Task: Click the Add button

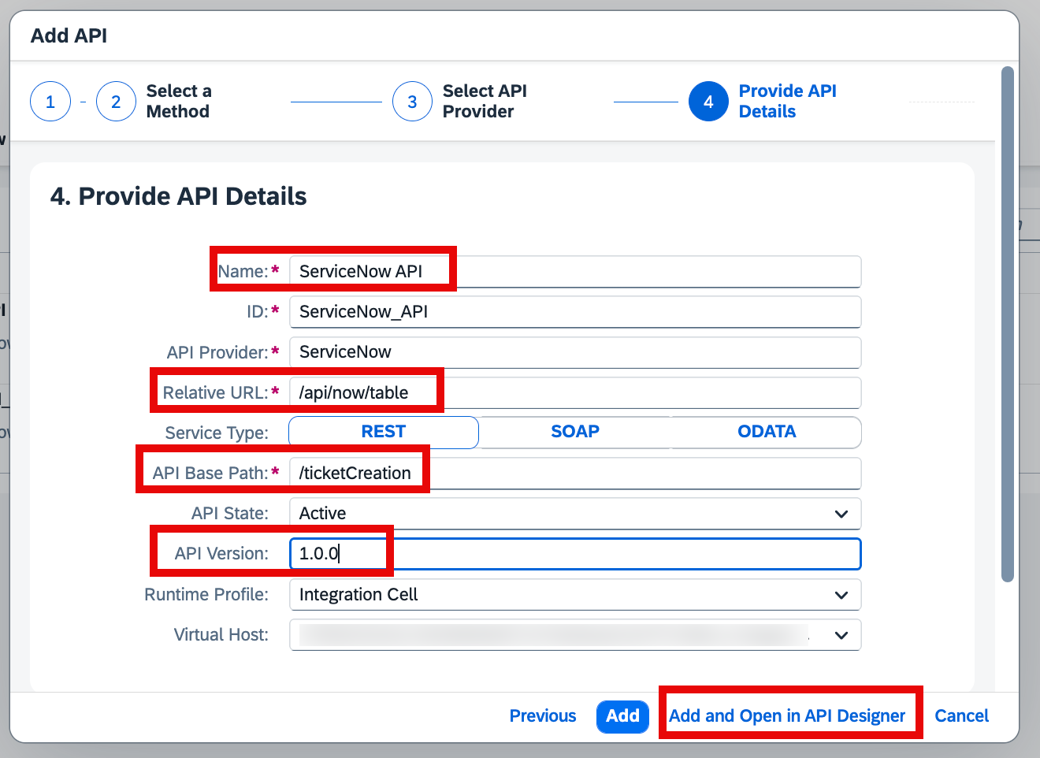Action: 622,716
